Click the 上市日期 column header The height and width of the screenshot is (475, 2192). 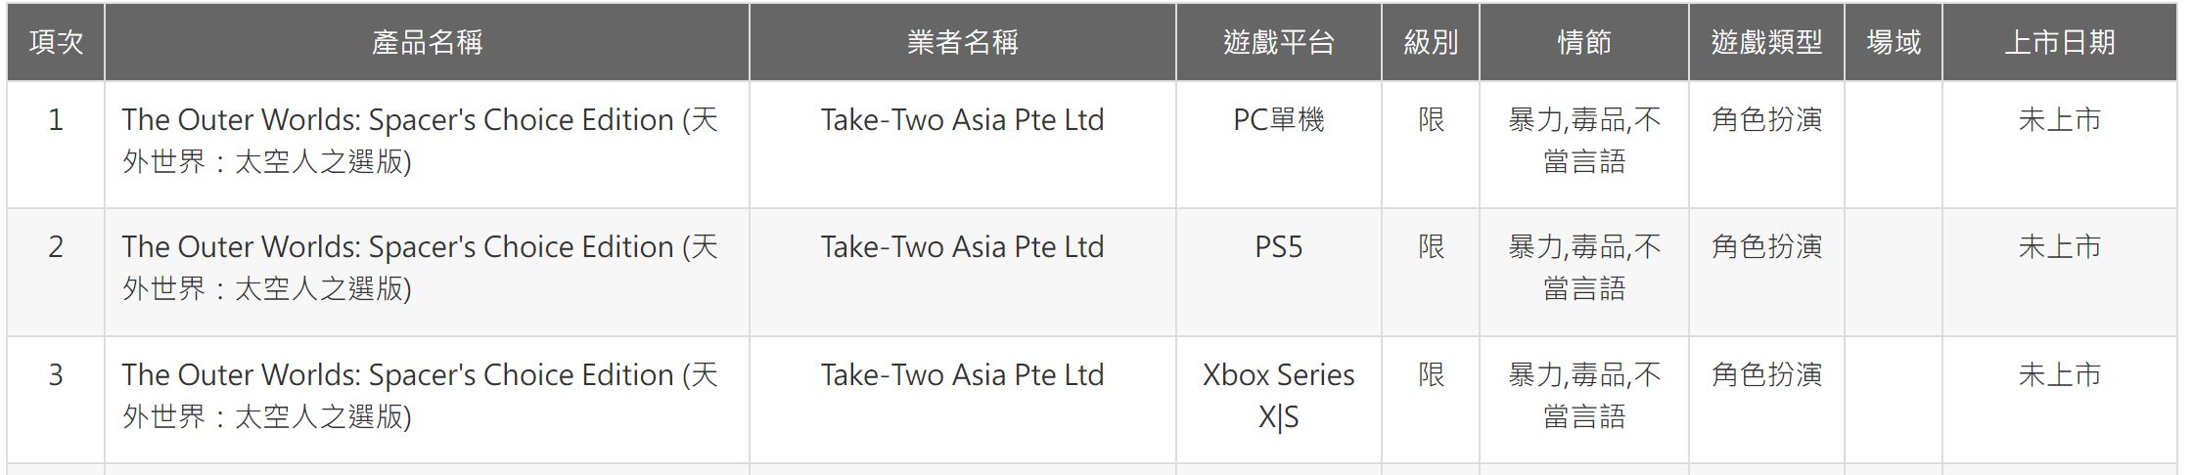tap(2060, 42)
